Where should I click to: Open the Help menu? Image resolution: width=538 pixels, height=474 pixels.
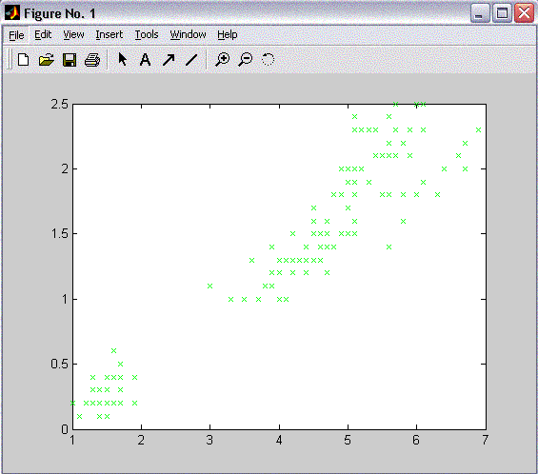click(x=228, y=34)
